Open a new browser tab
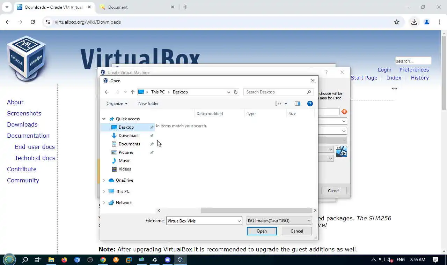Screen dimensions: 447x265 pyautogui.click(x=185, y=7)
